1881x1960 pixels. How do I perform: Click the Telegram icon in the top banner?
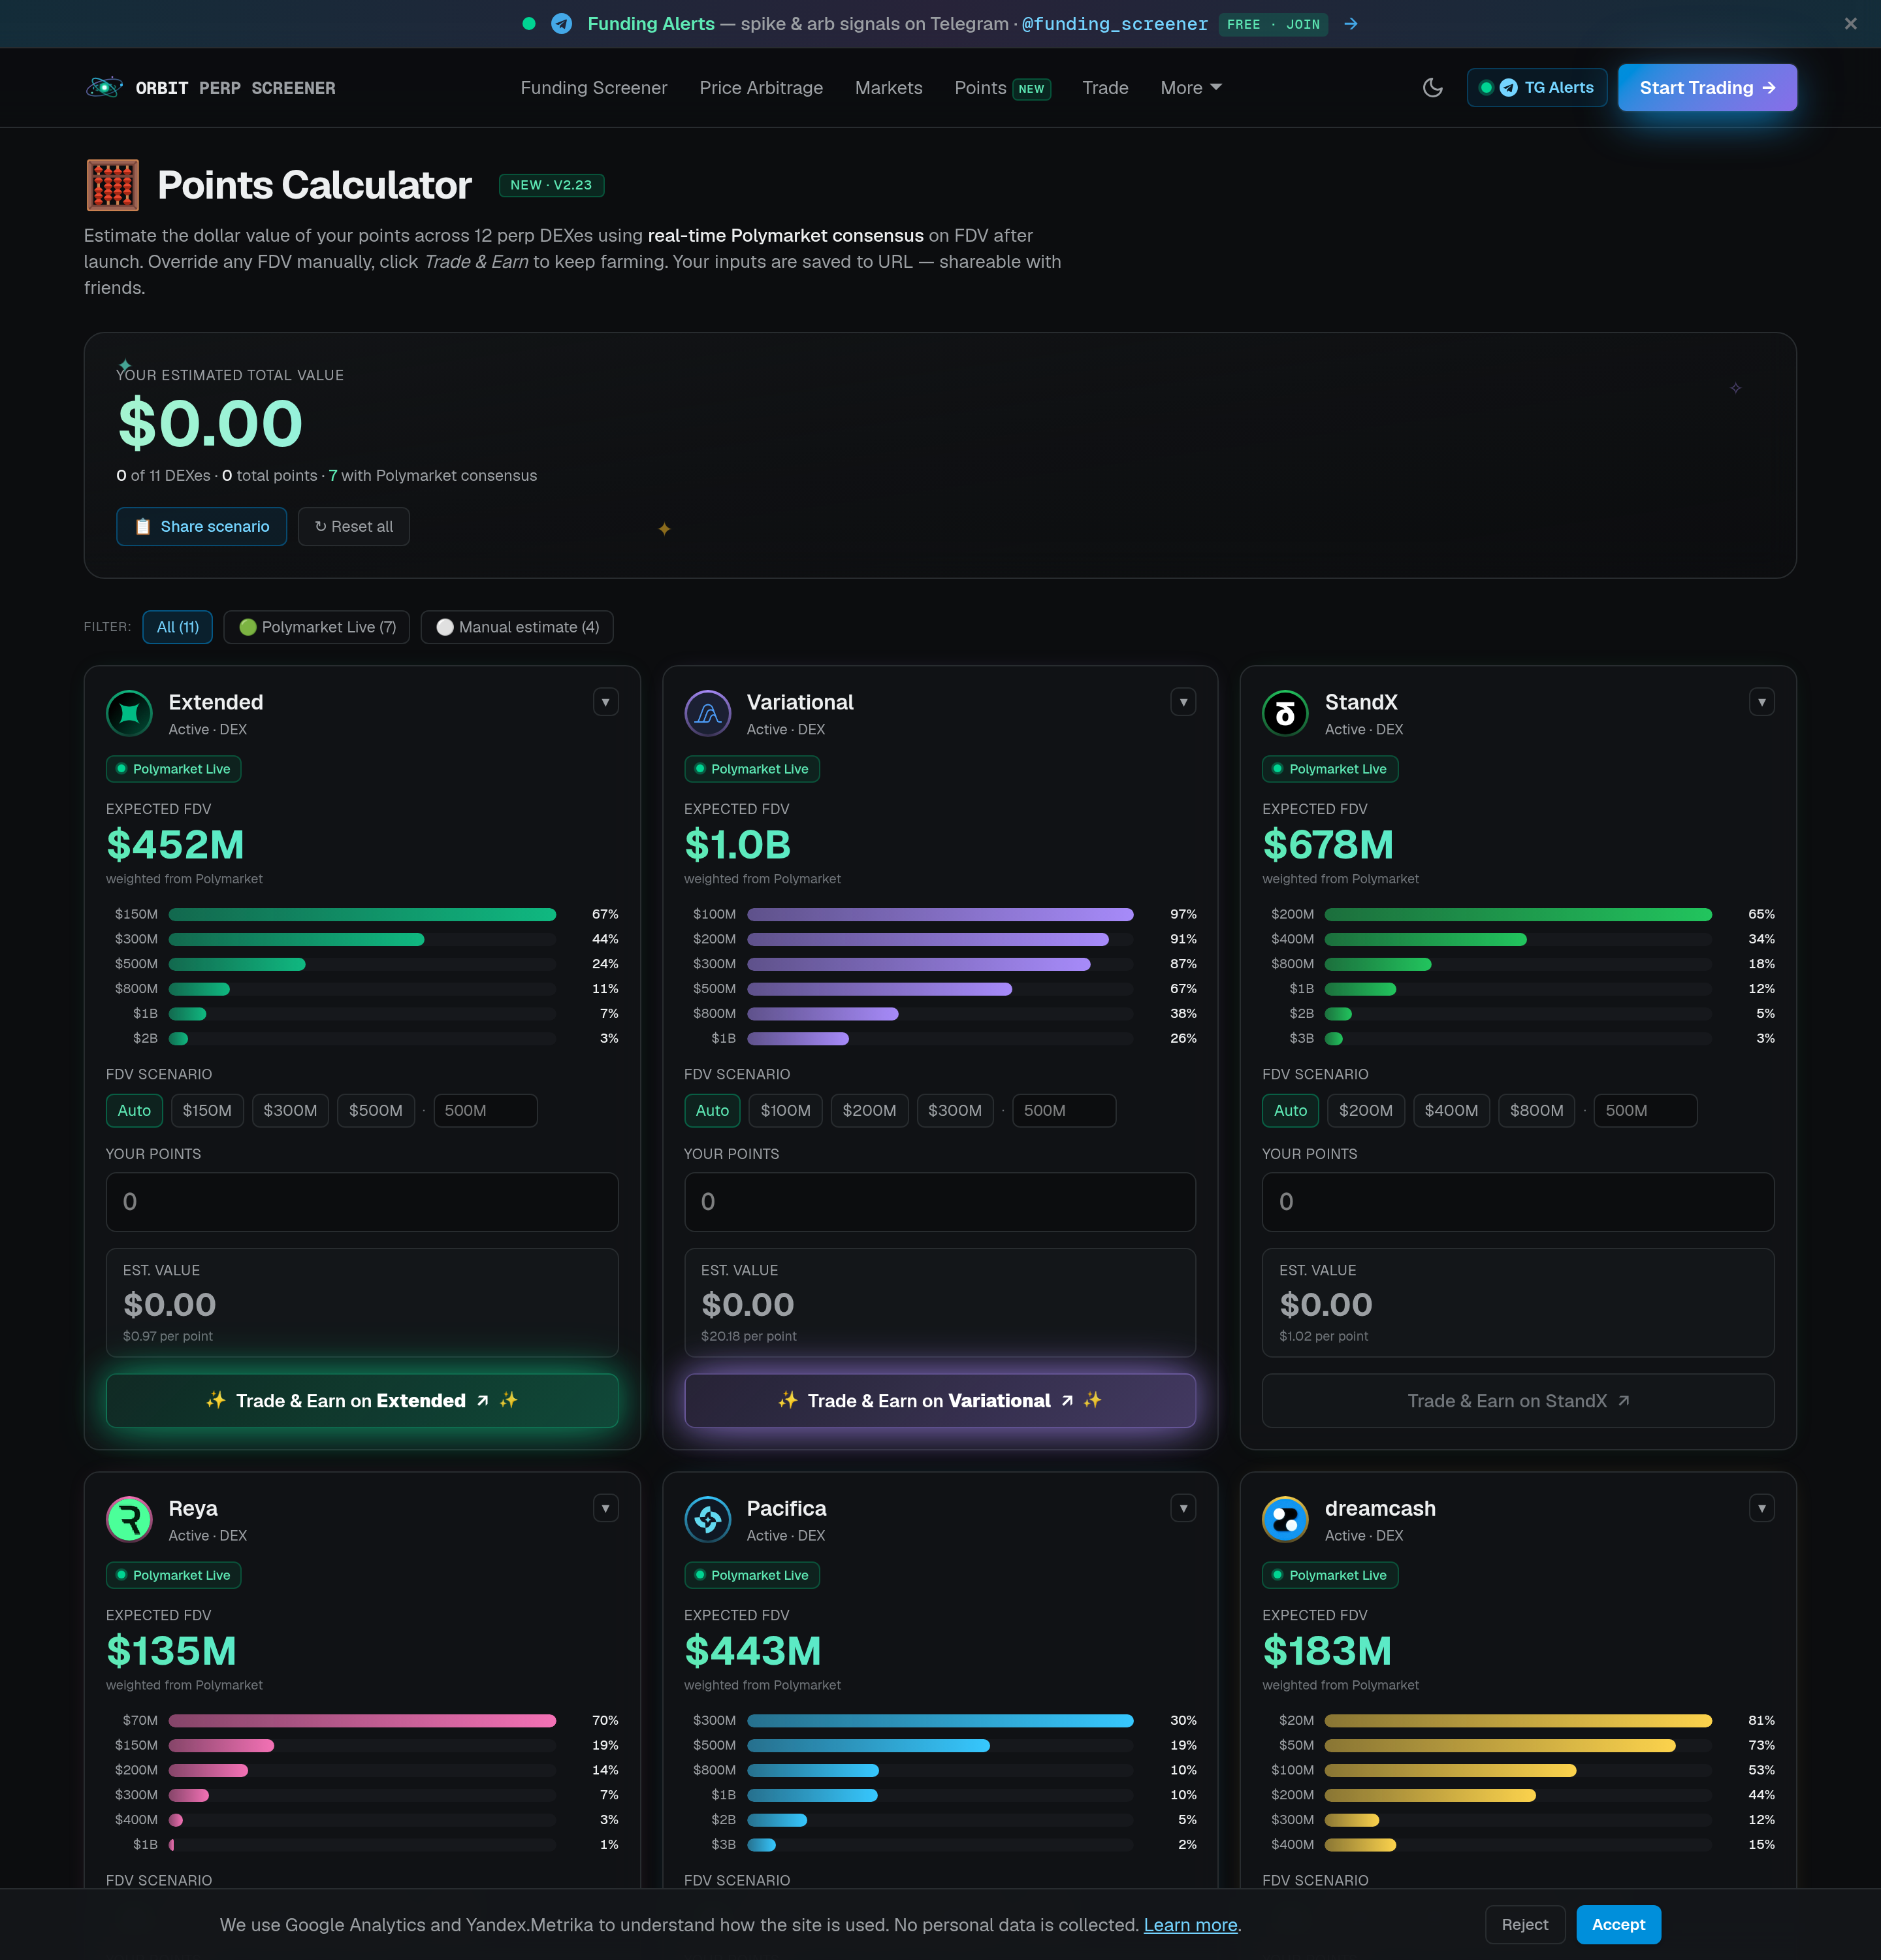(x=562, y=24)
